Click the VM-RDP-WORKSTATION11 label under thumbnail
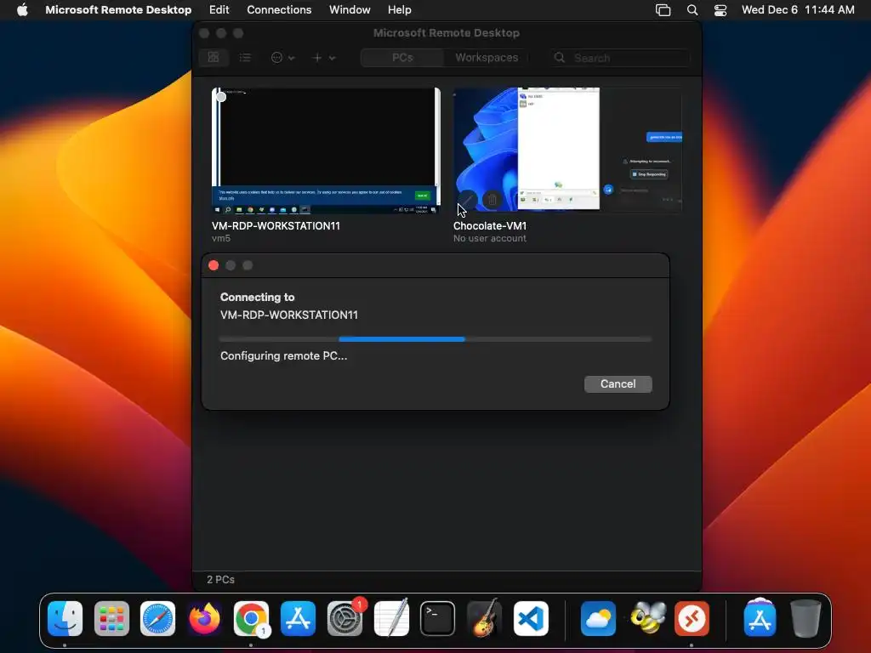The image size is (871, 653). 276,226
